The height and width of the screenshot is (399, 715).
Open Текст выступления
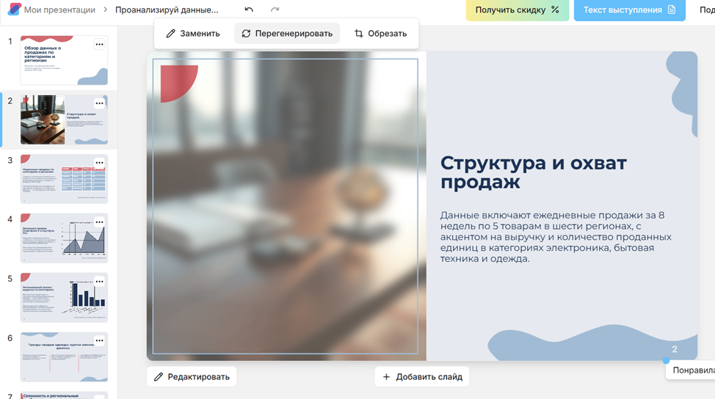pyautogui.click(x=629, y=10)
